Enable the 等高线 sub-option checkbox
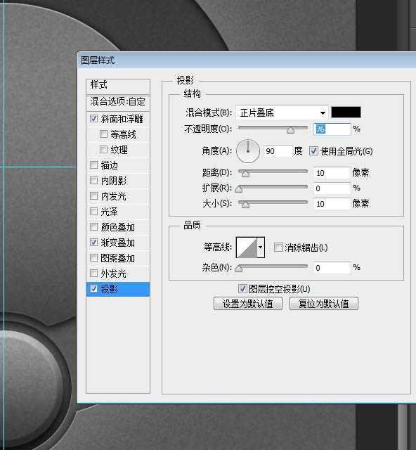416x450 pixels. (x=103, y=134)
